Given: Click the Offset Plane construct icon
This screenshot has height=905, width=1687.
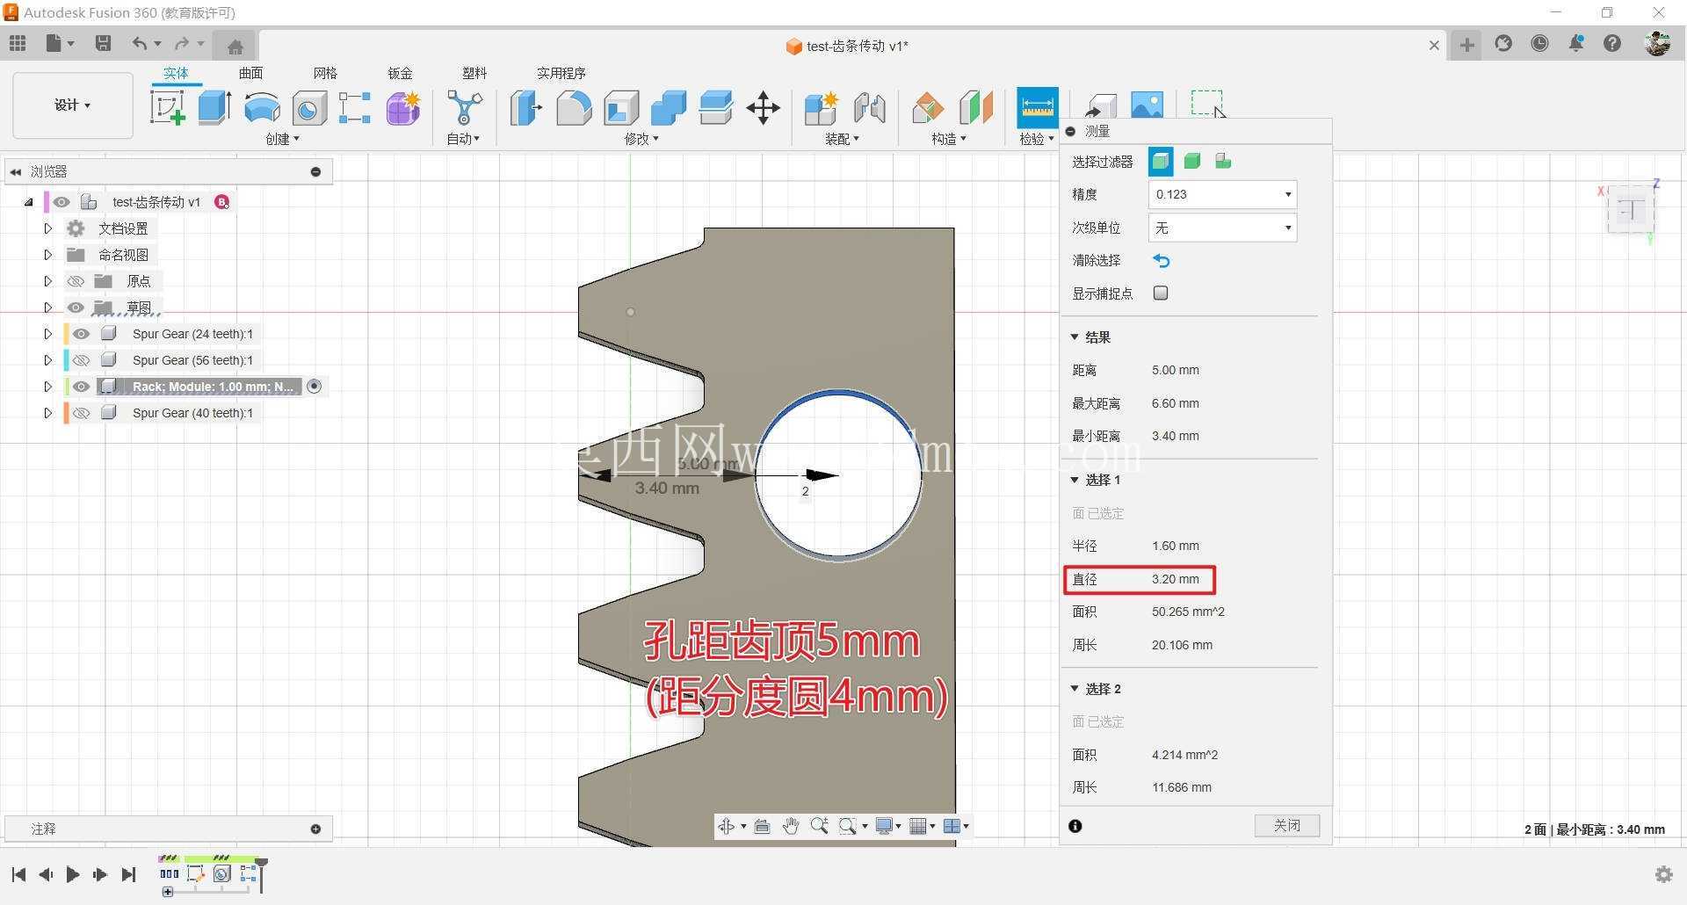Looking at the screenshot, I should point(928,108).
